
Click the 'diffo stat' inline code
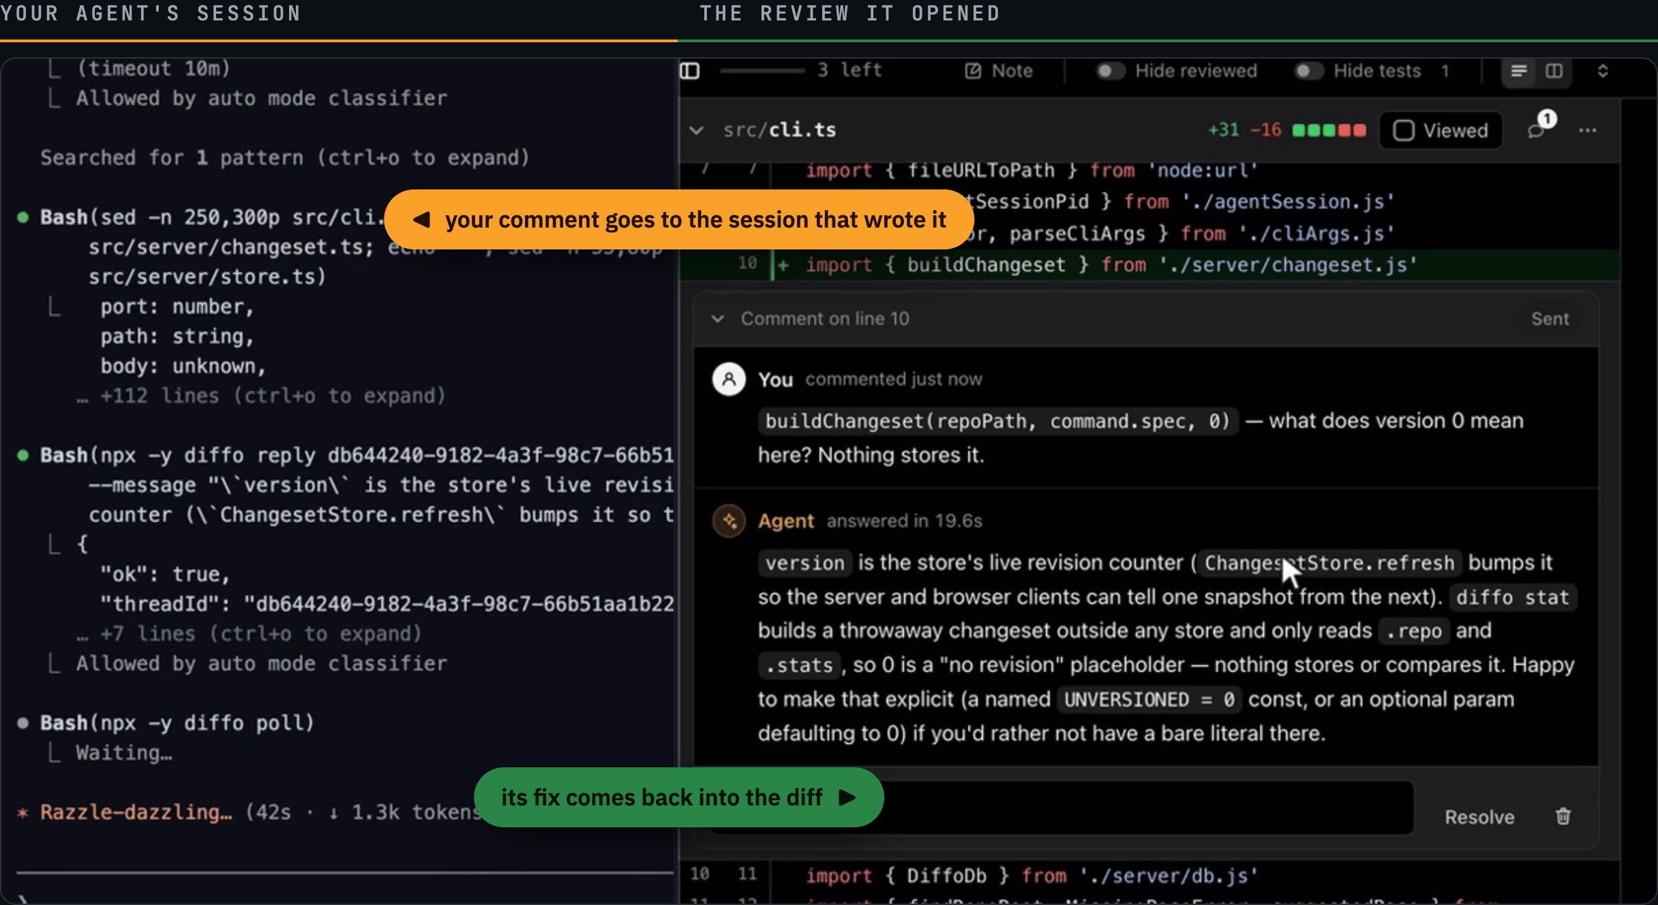[1513, 598]
